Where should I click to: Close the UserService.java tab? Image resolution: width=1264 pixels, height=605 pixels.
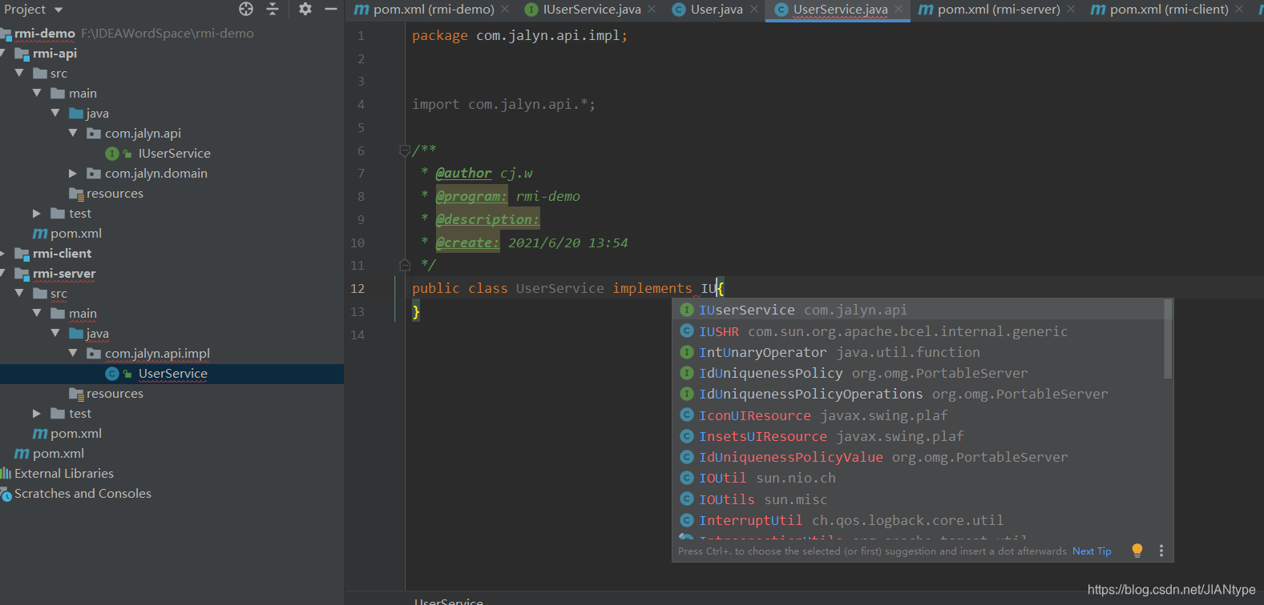point(899,10)
